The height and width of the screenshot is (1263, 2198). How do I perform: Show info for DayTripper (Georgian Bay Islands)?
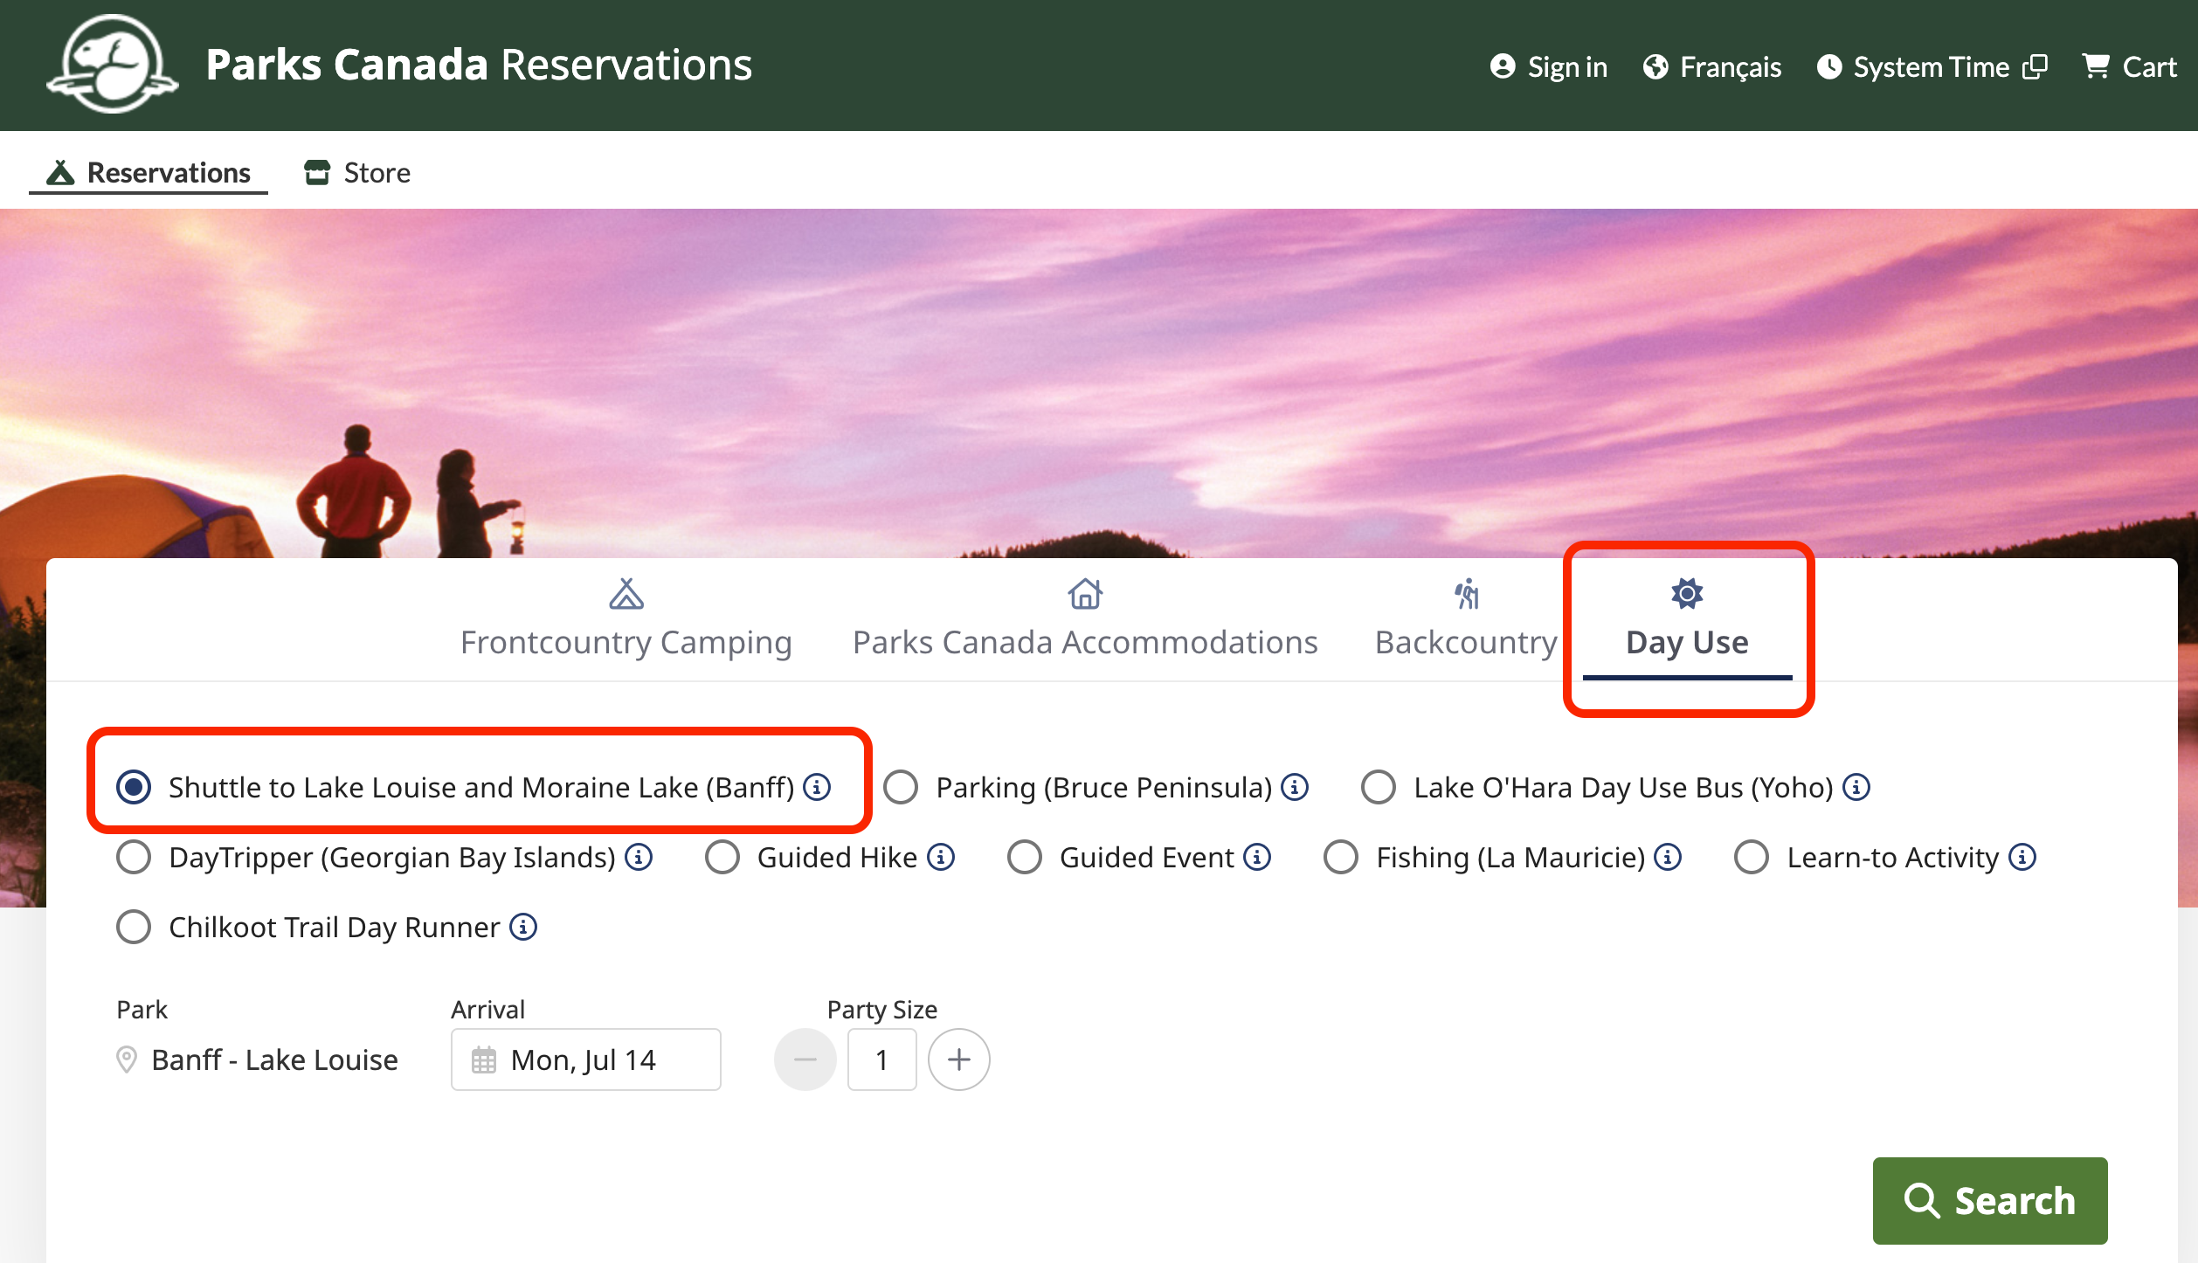pos(639,856)
